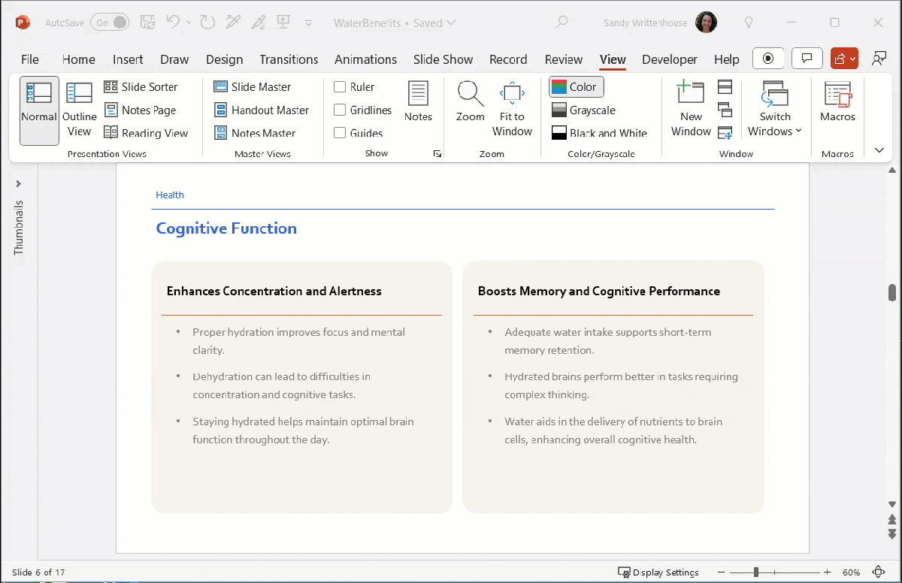Screen dimensions: 902x583
Task: Open the Transitions tab
Action: (289, 59)
